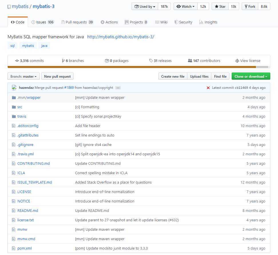Click the file icon next to LICENSE

[13, 192]
